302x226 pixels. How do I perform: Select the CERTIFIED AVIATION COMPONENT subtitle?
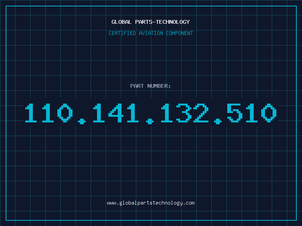pos(151,33)
